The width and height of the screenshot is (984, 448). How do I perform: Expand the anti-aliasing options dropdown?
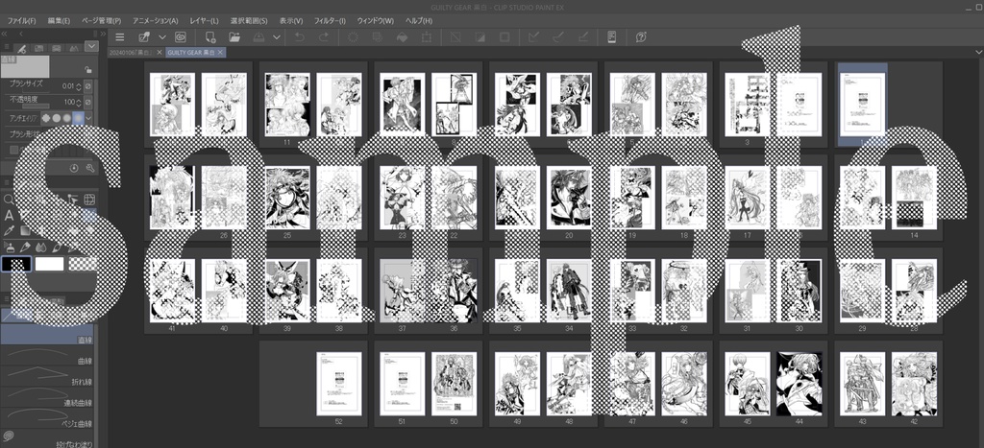tap(89, 118)
